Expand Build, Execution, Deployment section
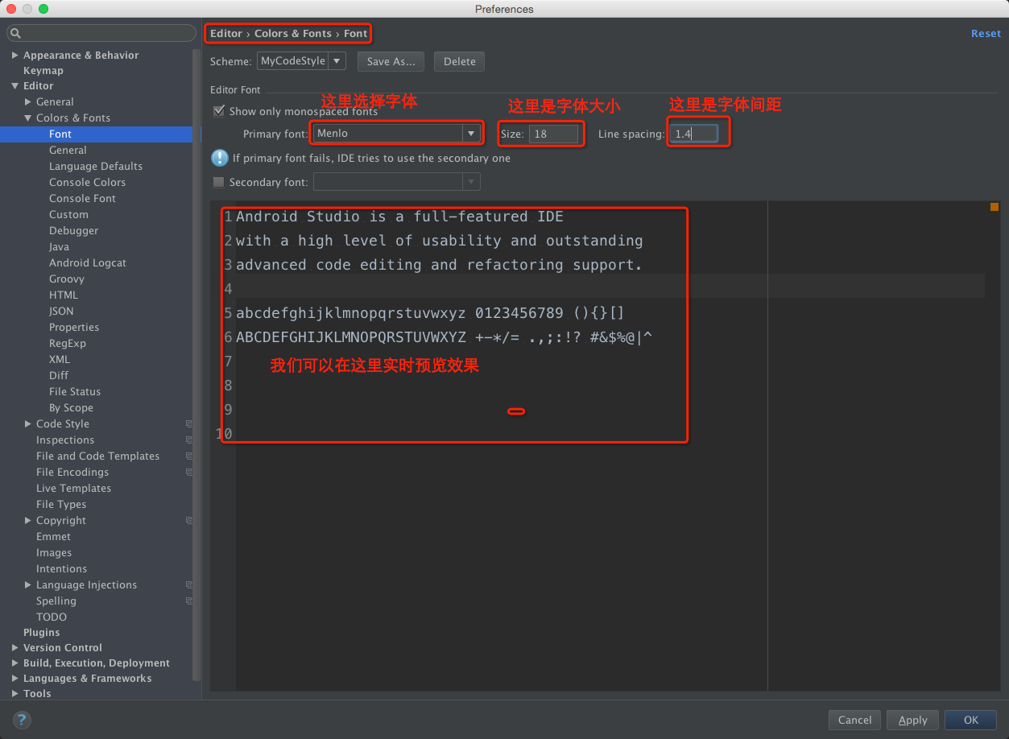Image resolution: width=1009 pixels, height=739 pixels. 15,663
